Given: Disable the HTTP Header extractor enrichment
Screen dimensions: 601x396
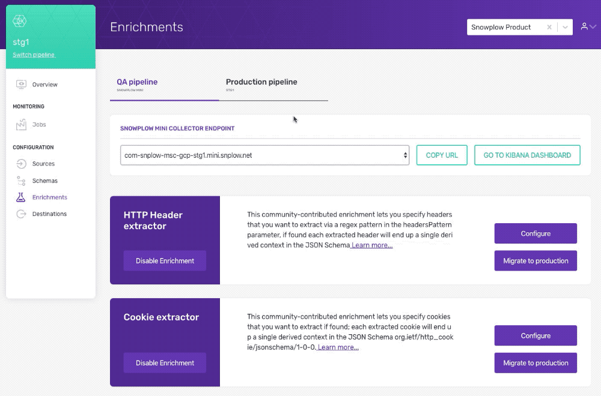Looking at the screenshot, I should (x=165, y=260).
